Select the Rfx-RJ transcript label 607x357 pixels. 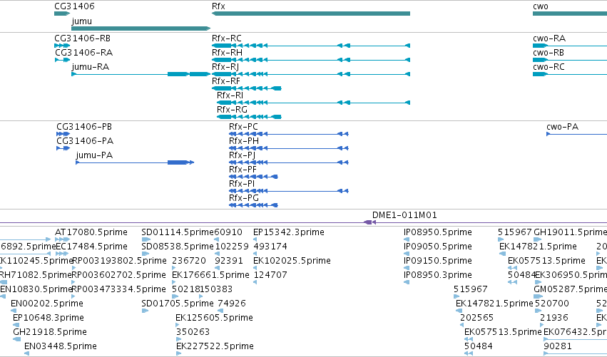pos(225,67)
